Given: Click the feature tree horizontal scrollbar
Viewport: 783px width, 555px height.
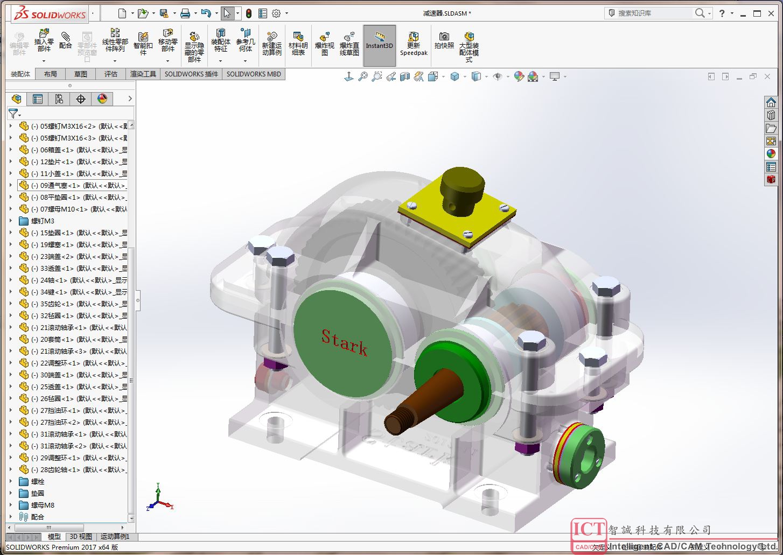Looking at the screenshot, I should [x=48, y=528].
